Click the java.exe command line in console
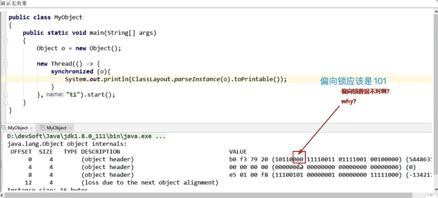 point(86,136)
